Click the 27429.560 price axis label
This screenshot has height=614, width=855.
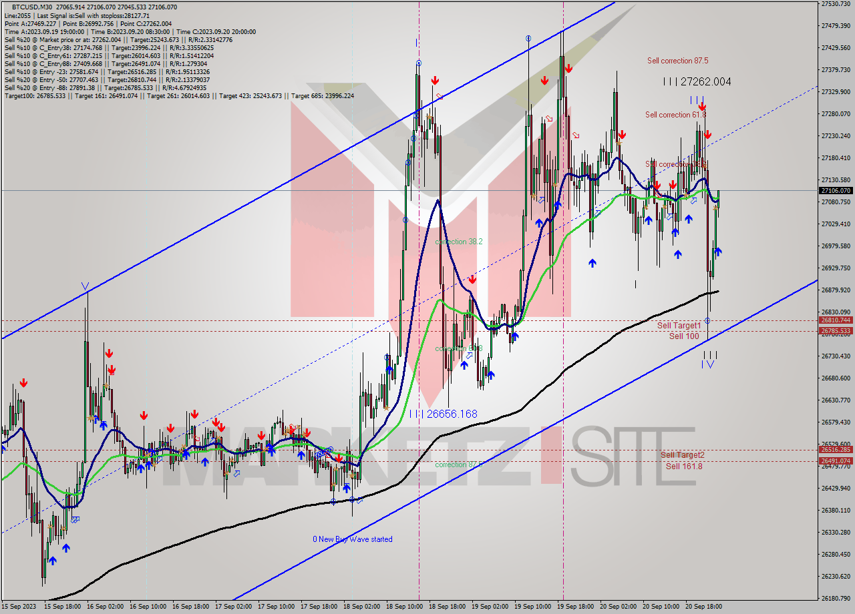pos(836,47)
